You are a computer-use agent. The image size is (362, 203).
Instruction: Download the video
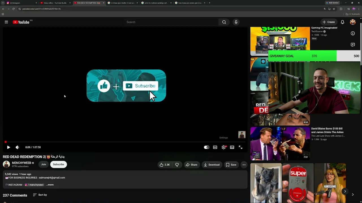(x=212, y=165)
